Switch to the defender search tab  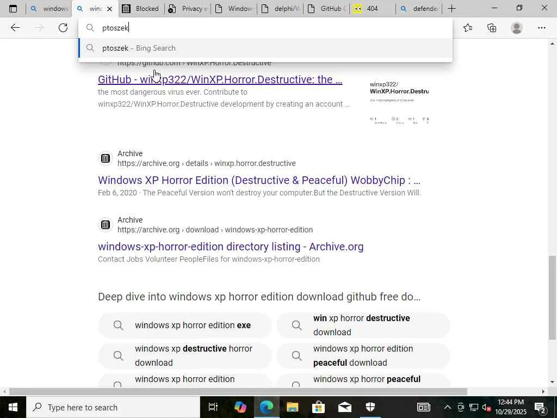419,9
